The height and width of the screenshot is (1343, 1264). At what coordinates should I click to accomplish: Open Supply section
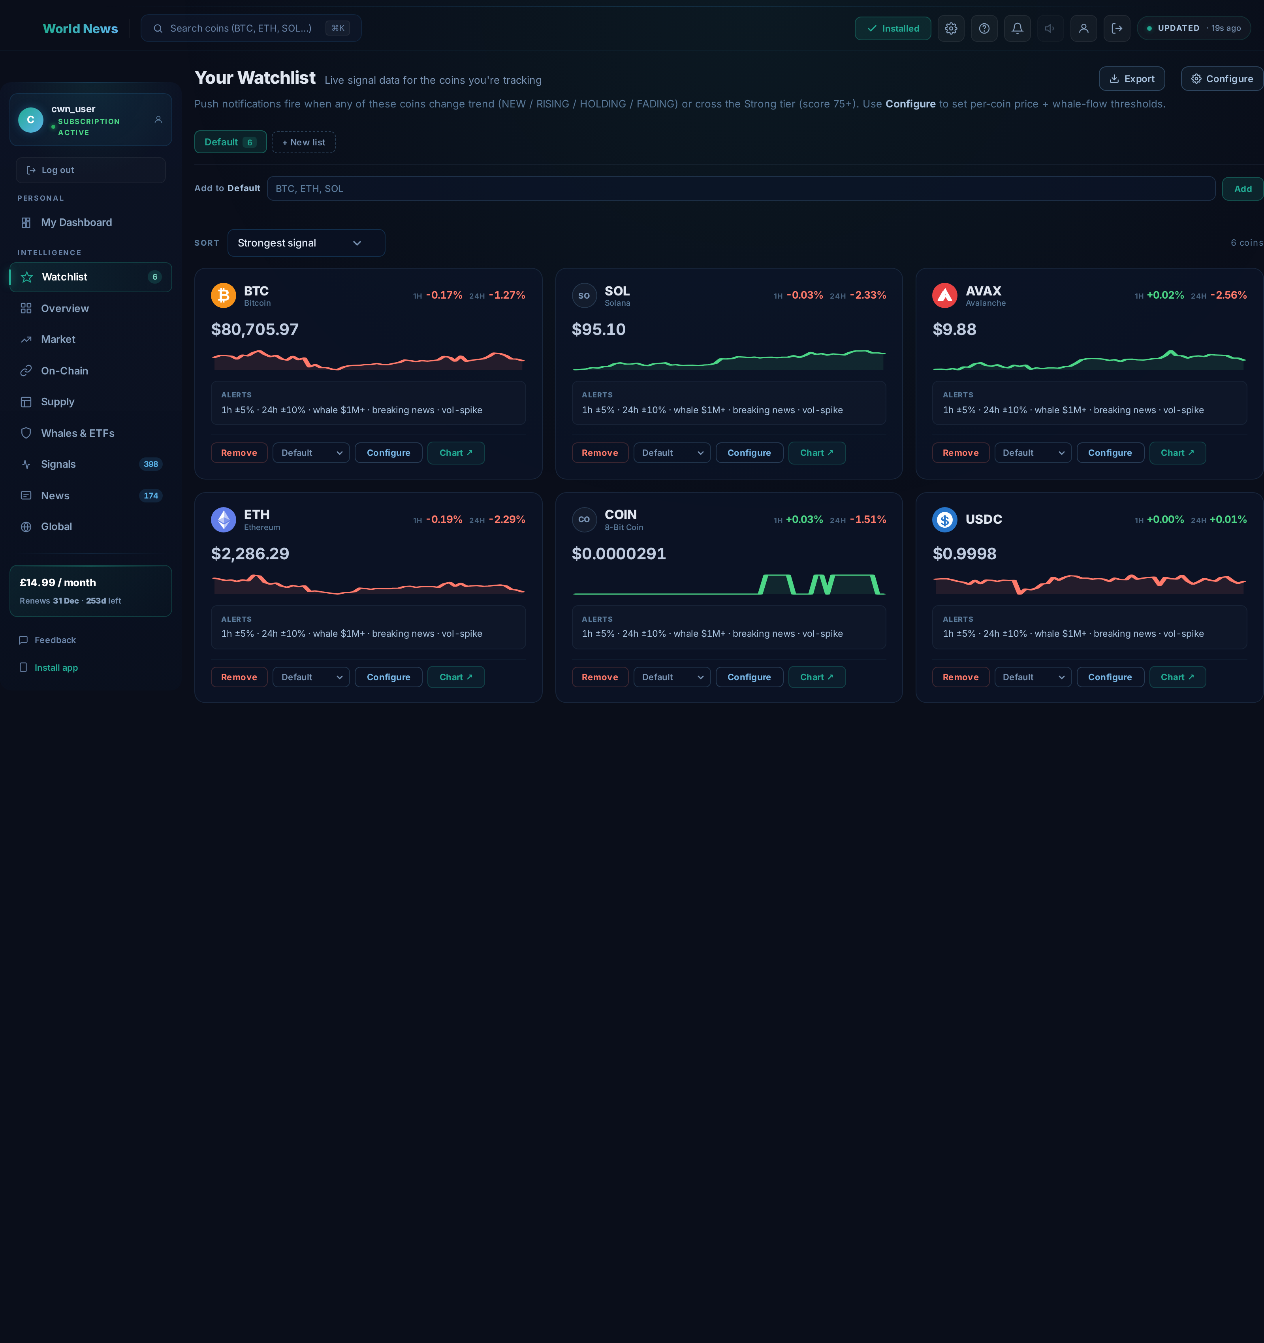pyautogui.click(x=90, y=402)
